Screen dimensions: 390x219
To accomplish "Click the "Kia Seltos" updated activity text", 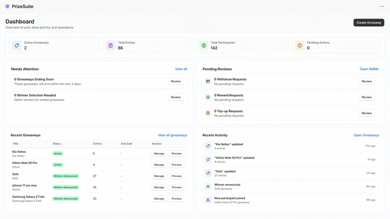I will tap(229, 144).
